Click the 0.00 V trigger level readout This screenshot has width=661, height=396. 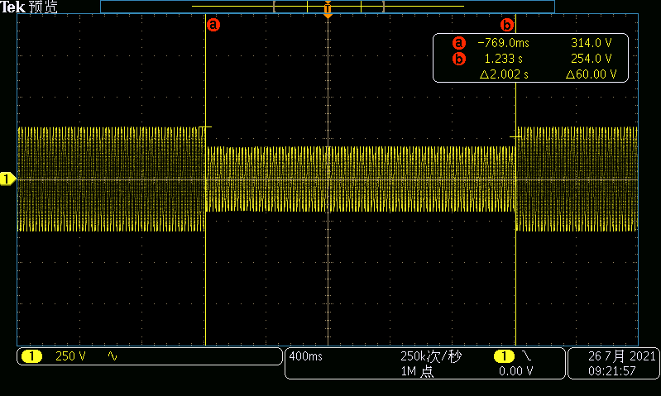pyautogui.click(x=516, y=371)
